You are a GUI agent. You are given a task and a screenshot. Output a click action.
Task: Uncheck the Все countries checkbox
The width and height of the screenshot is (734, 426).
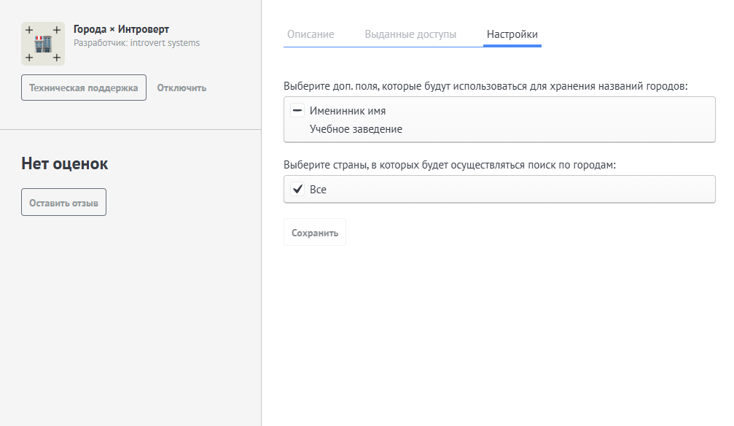tap(297, 189)
